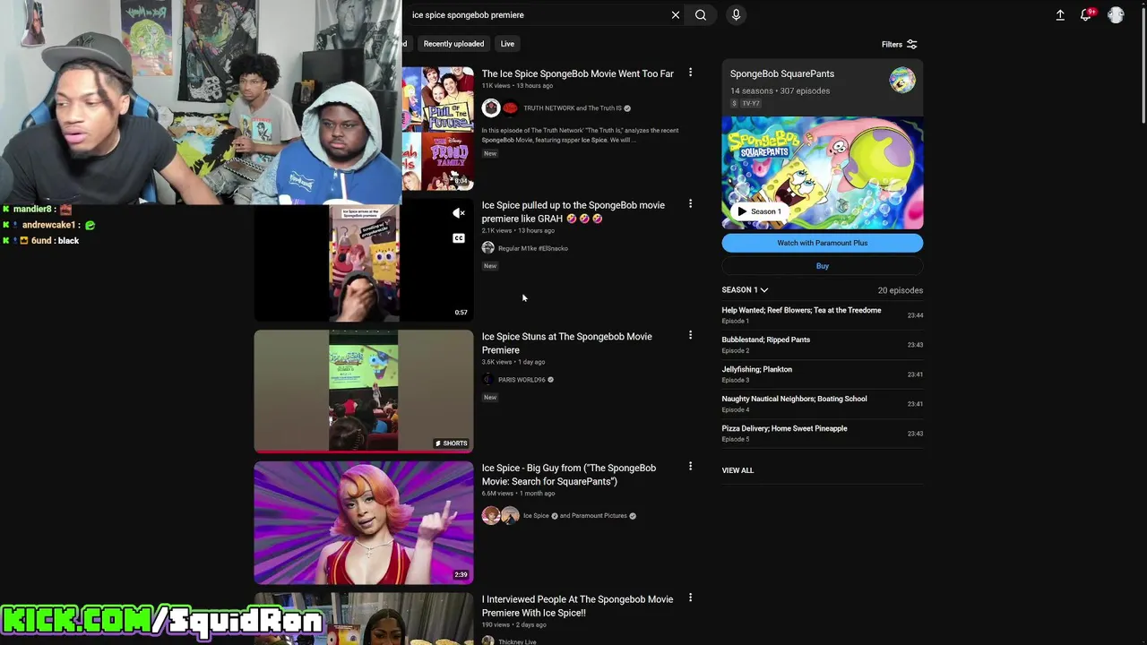
Task: Open options for 'pulled up to' video
Action: [x=690, y=204]
